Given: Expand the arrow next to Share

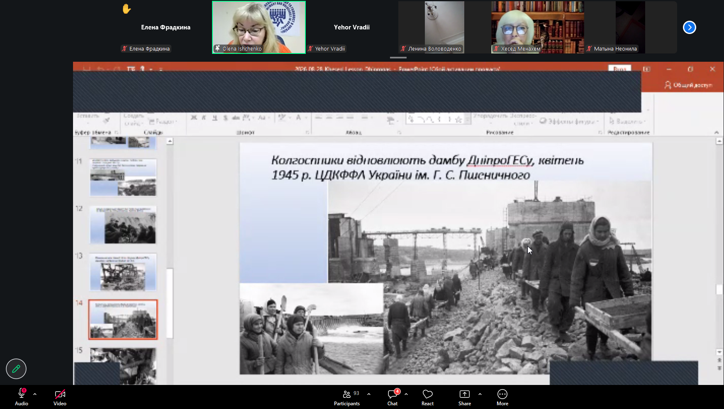Looking at the screenshot, I should click(x=480, y=394).
